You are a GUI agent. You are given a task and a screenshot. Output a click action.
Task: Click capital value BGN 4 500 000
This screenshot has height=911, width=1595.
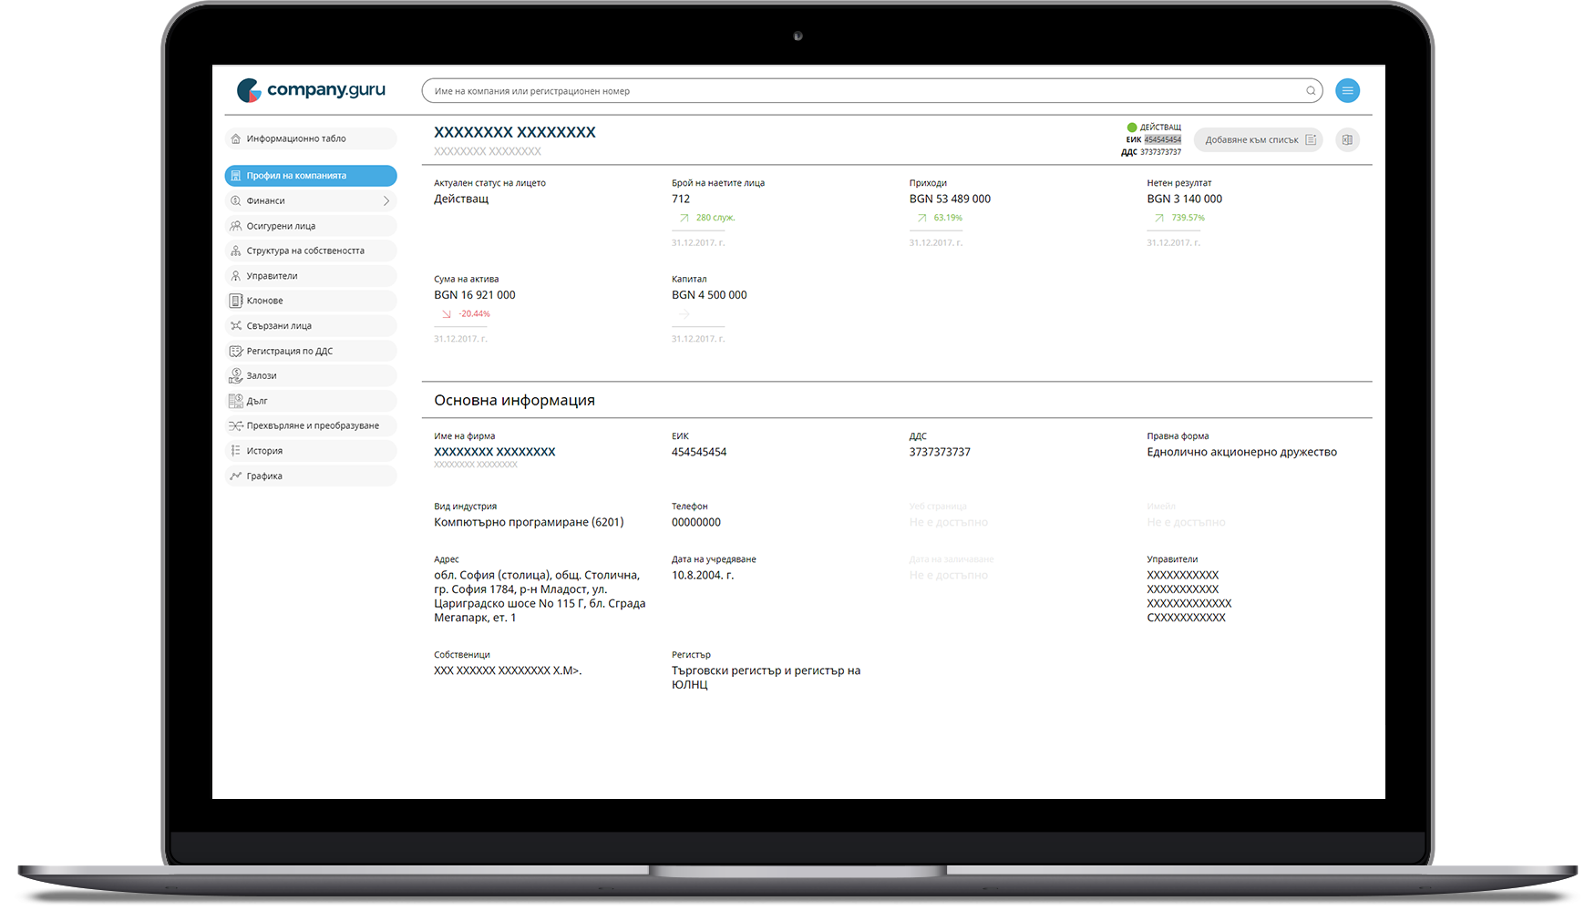[709, 295]
